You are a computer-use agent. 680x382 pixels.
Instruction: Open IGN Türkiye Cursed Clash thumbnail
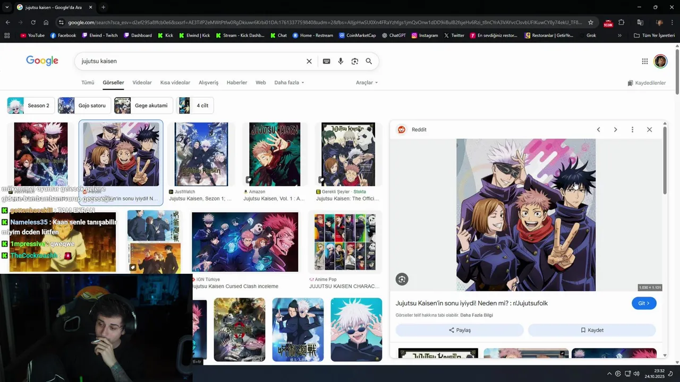(x=245, y=242)
